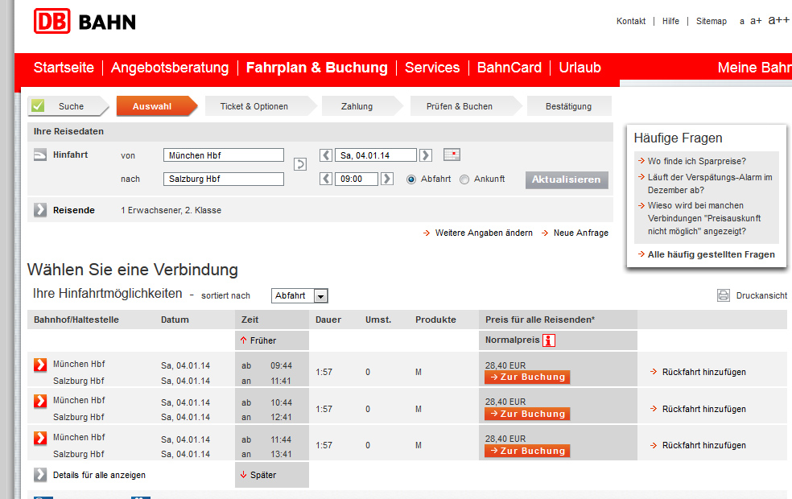Book the 09:44 connection via Zur Buchung

tap(527, 377)
